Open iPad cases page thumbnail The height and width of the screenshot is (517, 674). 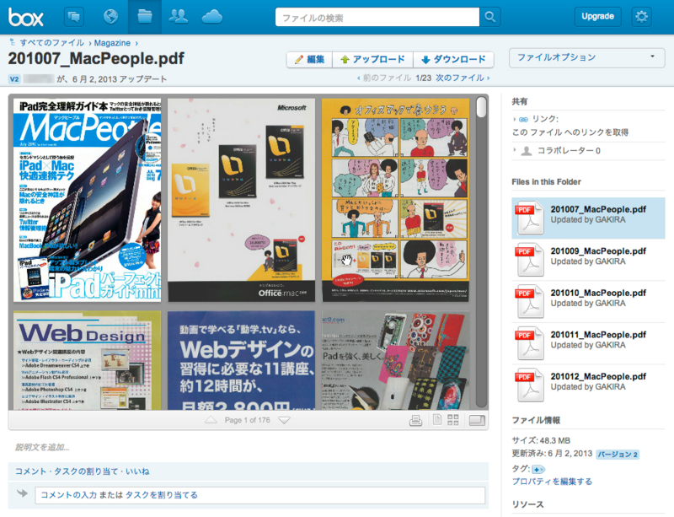(395, 360)
